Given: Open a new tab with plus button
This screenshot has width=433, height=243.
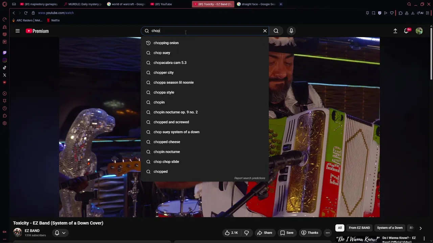Looking at the screenshot, I should click(x=281, y=4).
